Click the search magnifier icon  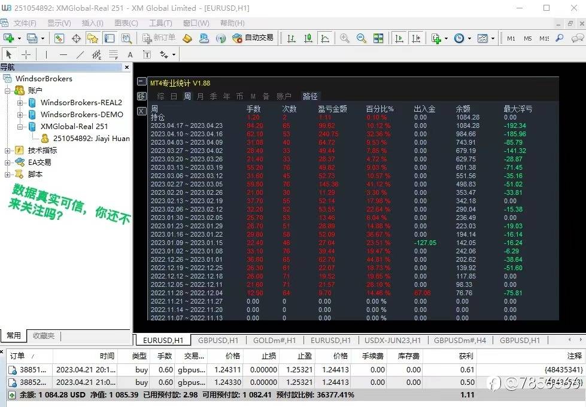(560, 38)
